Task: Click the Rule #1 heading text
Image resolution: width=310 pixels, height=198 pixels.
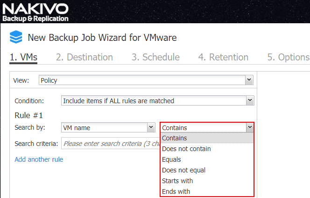Action: [x=28, y=115]
